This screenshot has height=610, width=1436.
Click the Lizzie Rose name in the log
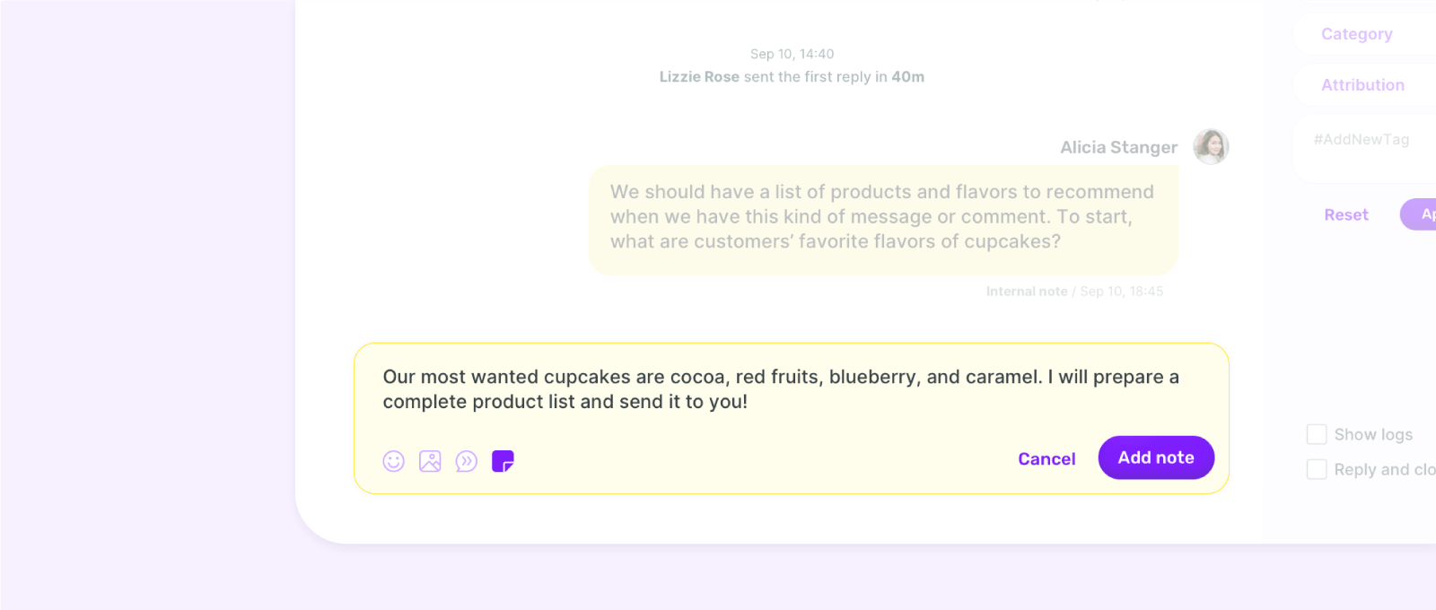[699, 77]
